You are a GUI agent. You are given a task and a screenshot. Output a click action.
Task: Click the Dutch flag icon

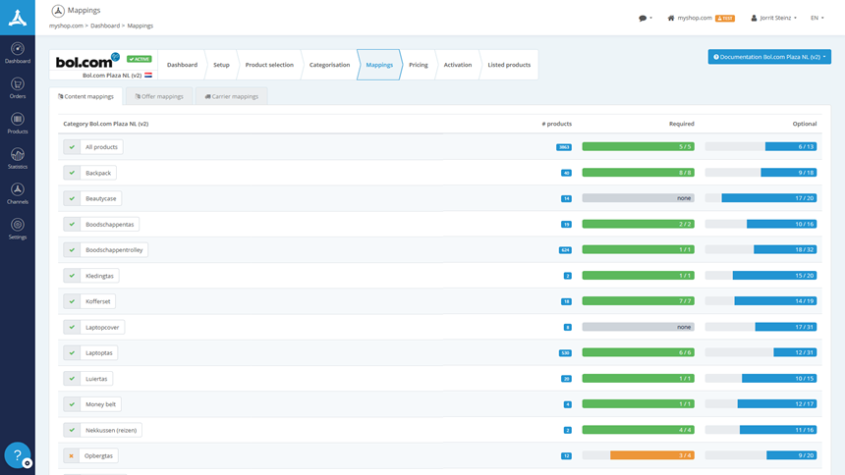(148, 76)
